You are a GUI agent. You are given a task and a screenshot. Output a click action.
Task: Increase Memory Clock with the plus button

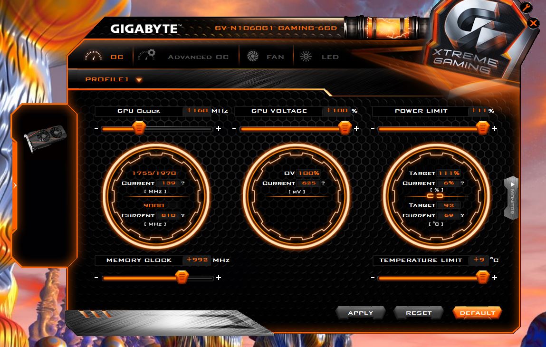pos(218,278)
